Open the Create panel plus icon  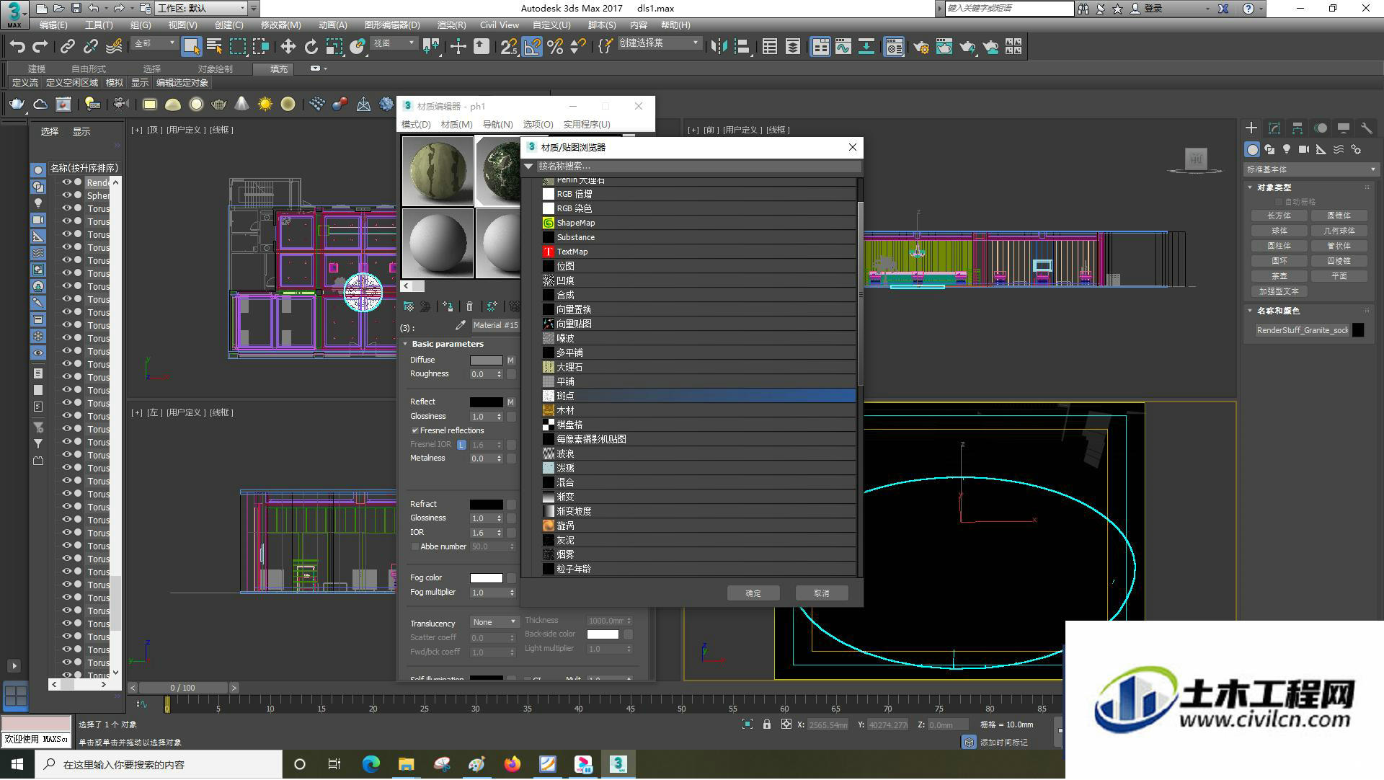point(1251,128)
